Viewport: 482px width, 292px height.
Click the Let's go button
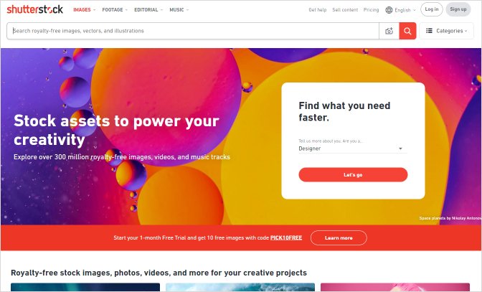353,174
